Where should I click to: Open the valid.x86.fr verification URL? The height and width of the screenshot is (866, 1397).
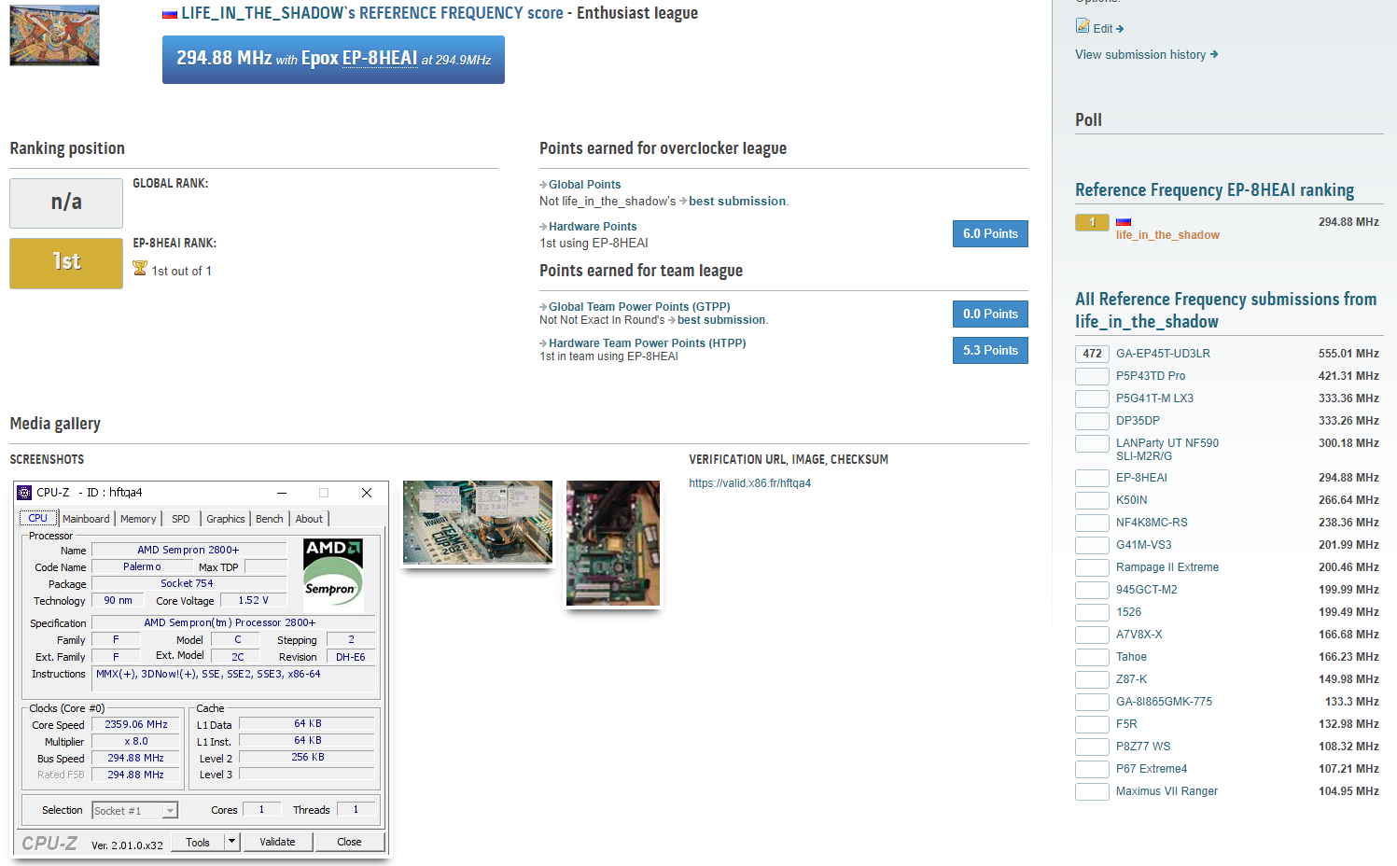(750, 483)
